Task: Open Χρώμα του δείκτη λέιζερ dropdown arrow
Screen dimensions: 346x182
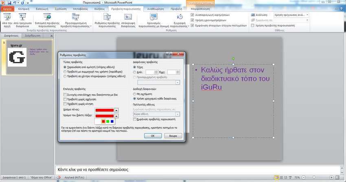Action: pyautogui.click(x=116, y=116)
